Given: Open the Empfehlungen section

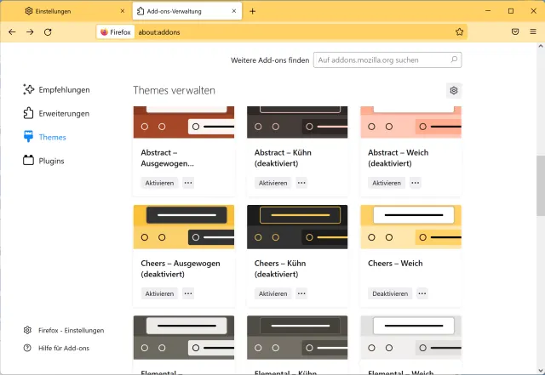Looking at the screenshot, I should (x=56, y=89).
